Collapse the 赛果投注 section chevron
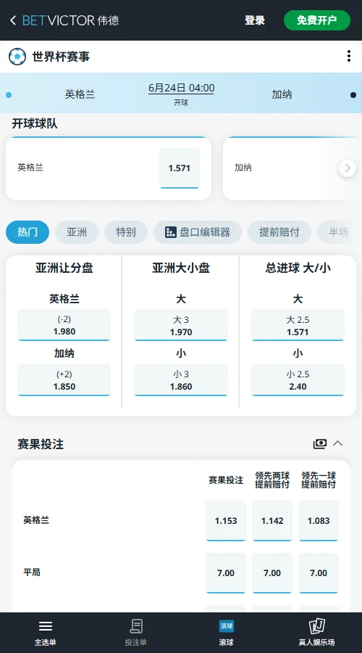The height and width of the screenshot is (653, 362). pos(338,443)
